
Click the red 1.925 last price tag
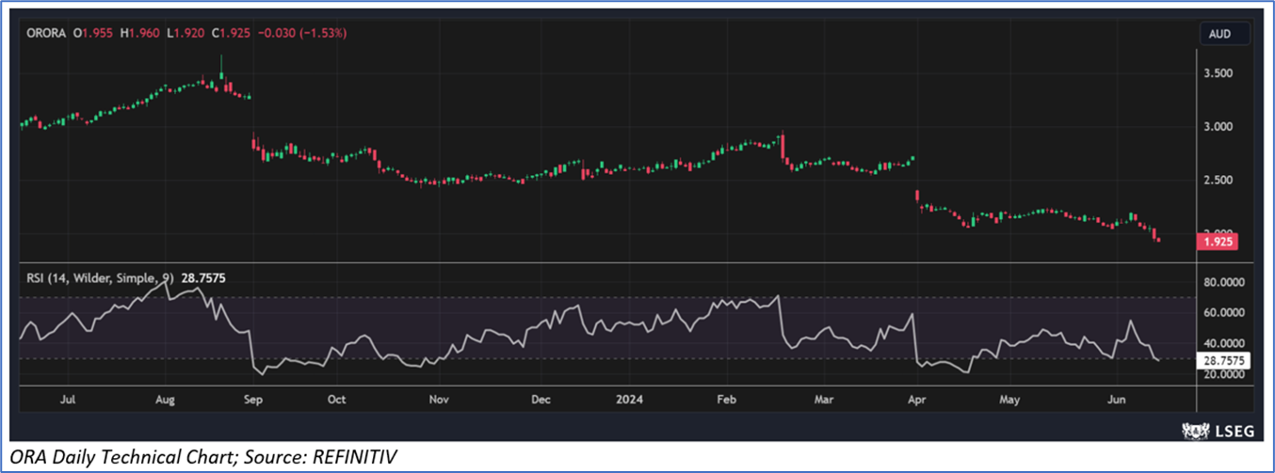click(x=1216, y=242)
